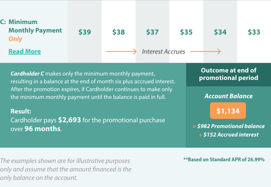Viewport: 271px width, 187px height.
Task: Select the $37 payment amount
Action: (153, 32)
